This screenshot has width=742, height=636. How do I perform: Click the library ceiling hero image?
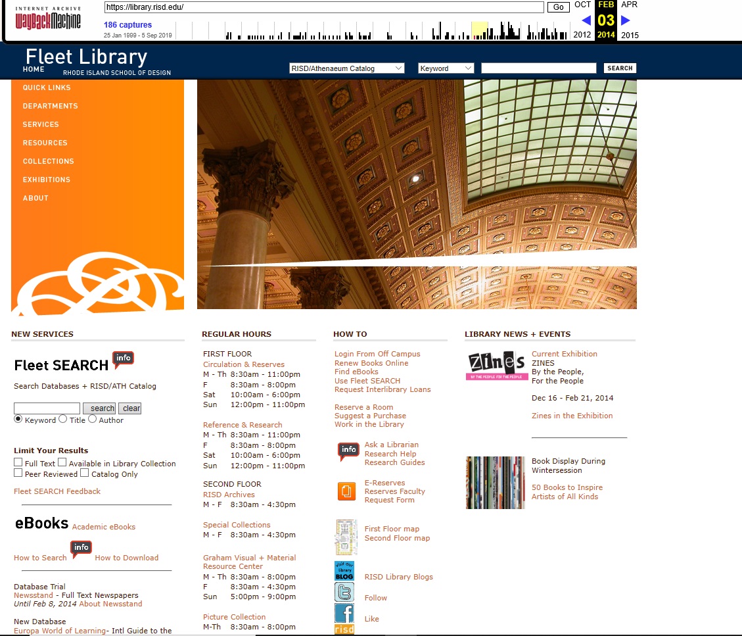(417, 194)
